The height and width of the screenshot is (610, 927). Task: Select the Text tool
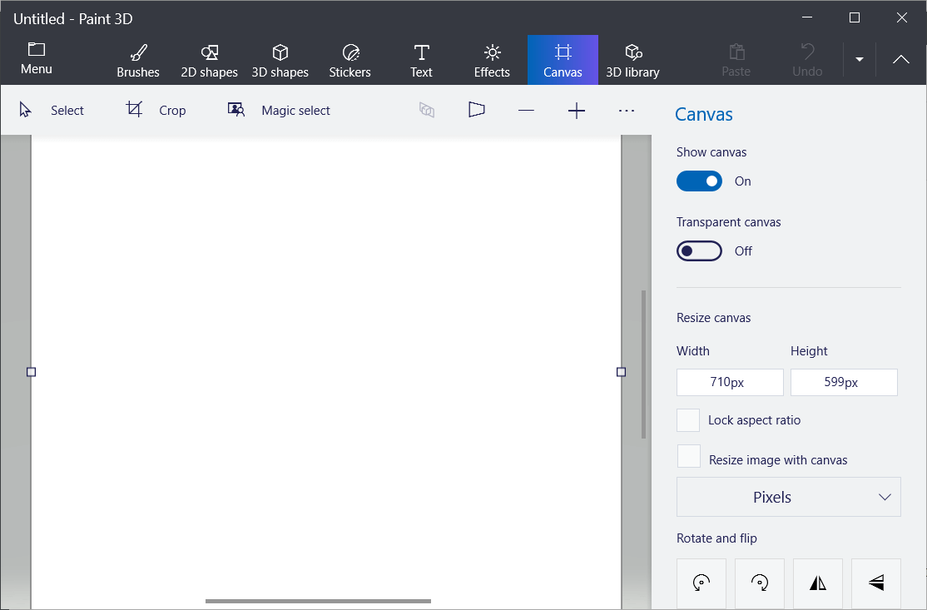(x=420, y=59)
